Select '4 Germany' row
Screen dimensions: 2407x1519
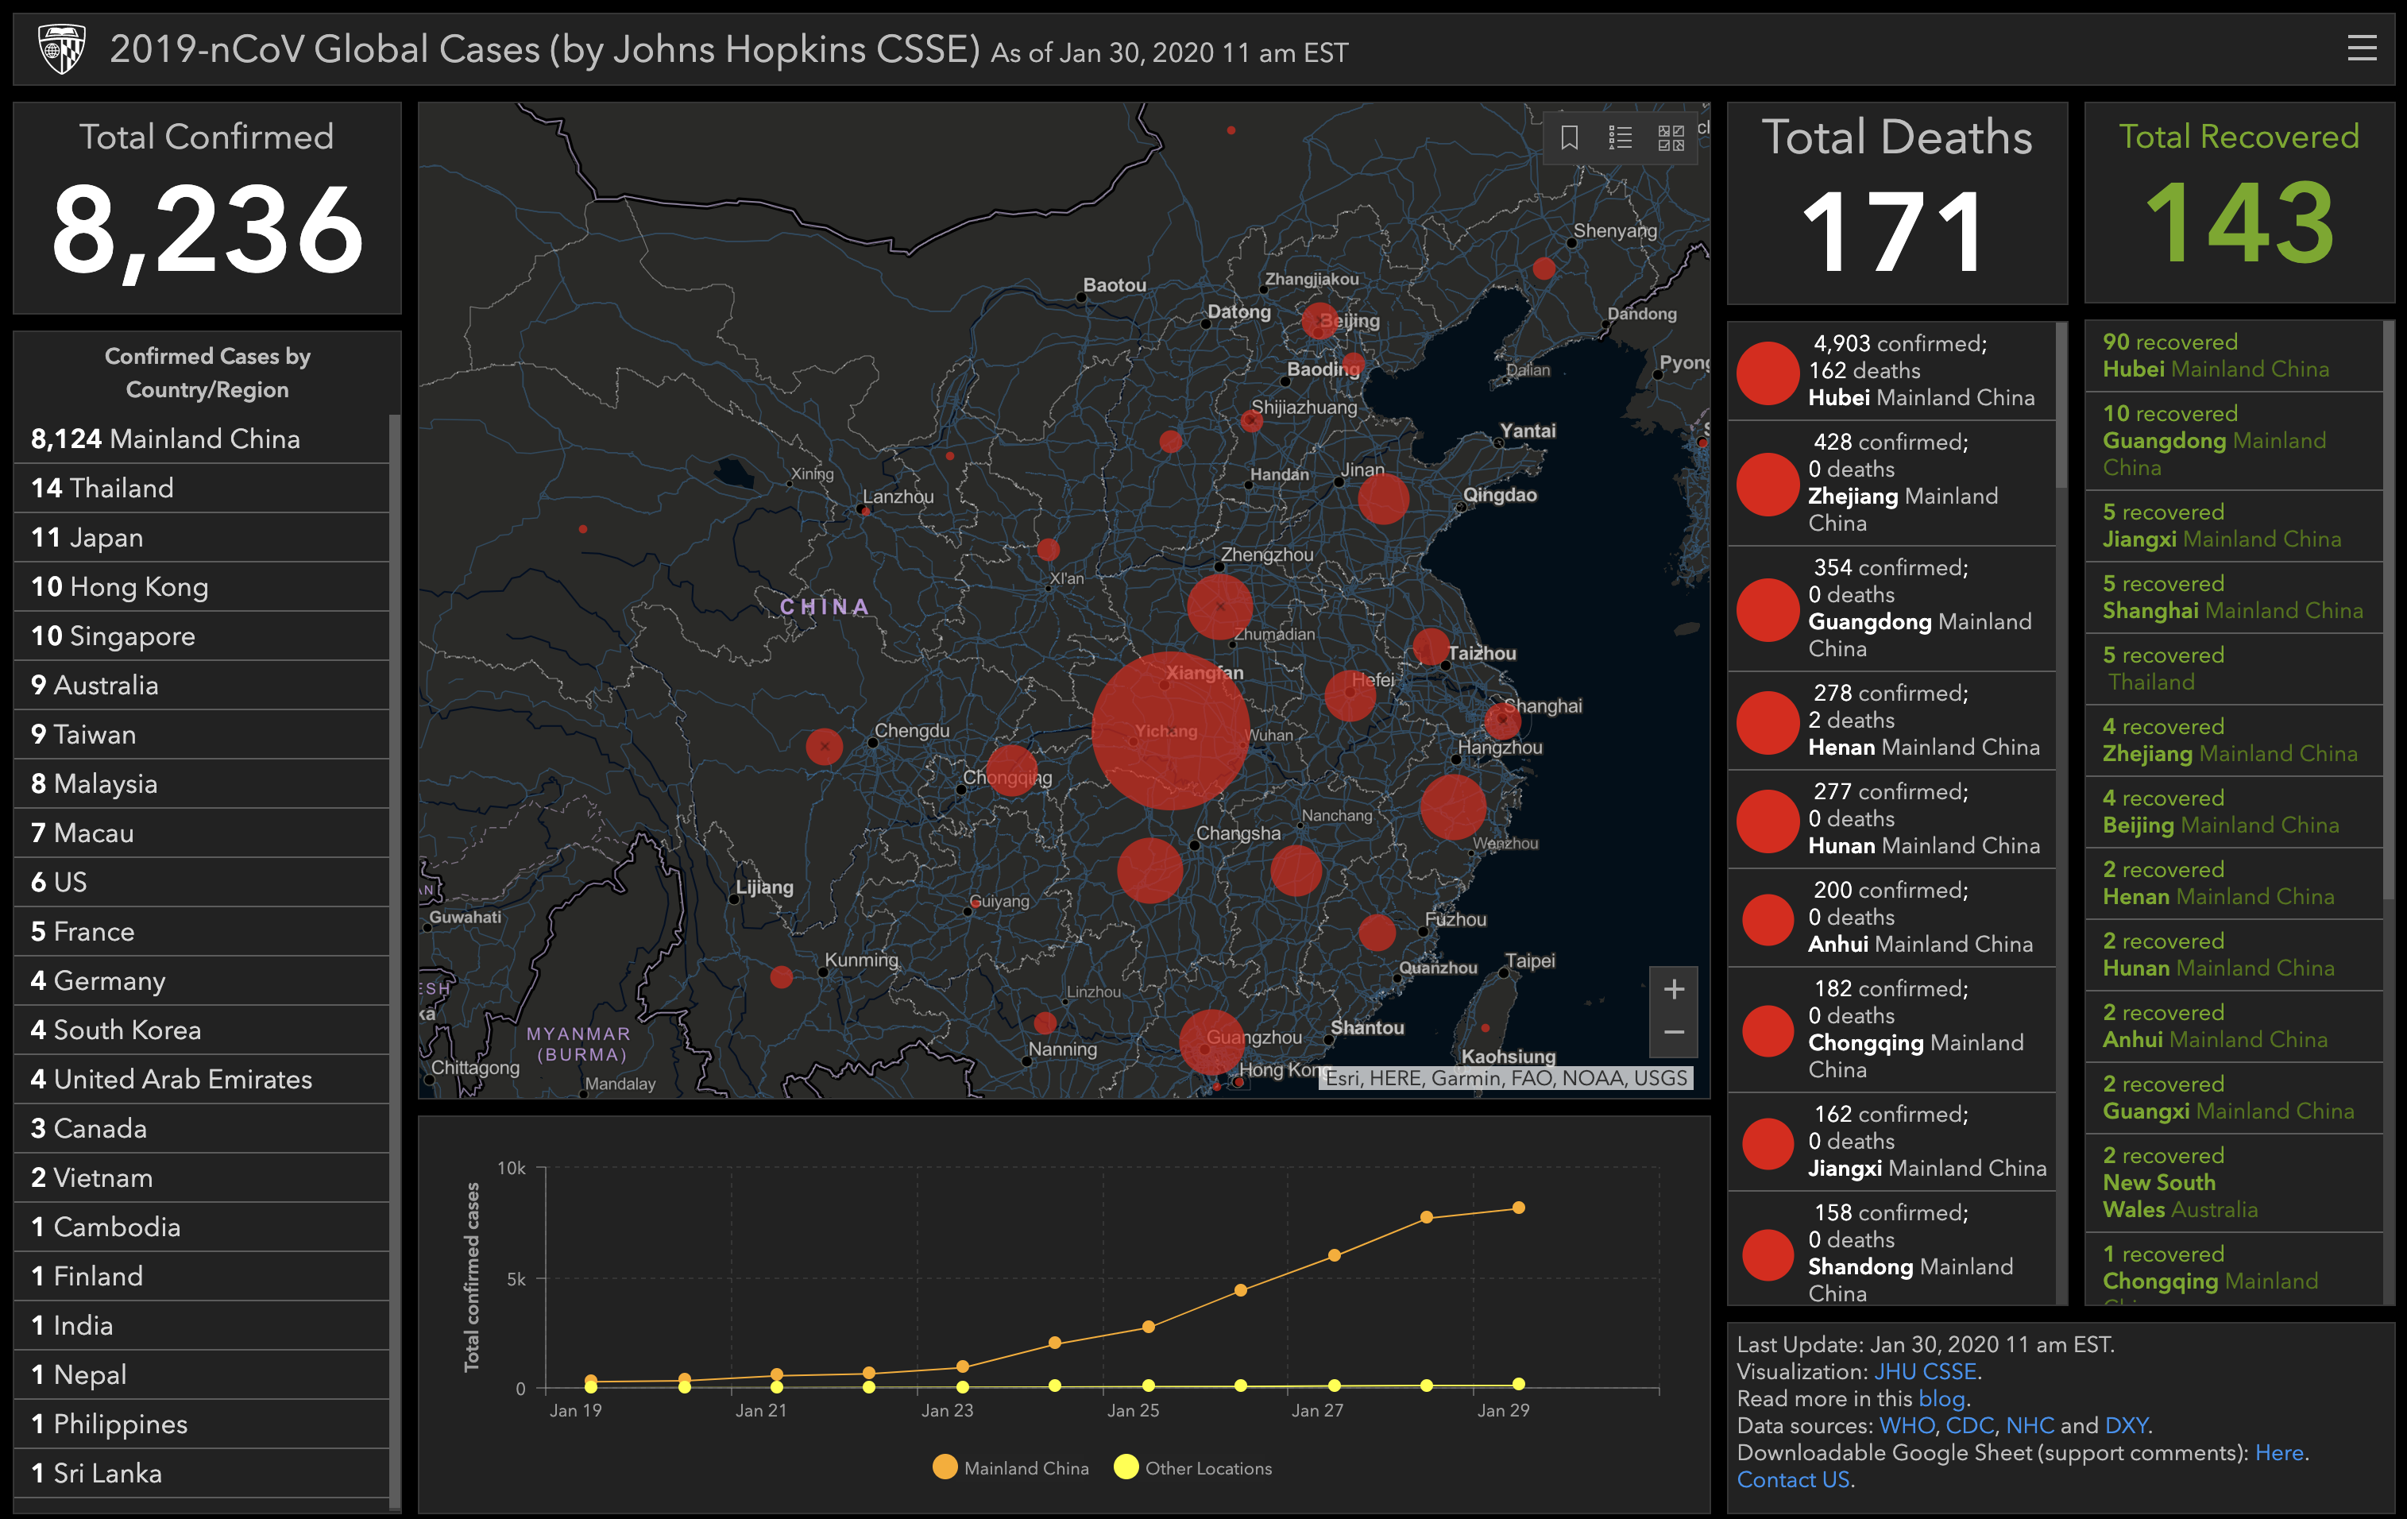coord(201,980)
